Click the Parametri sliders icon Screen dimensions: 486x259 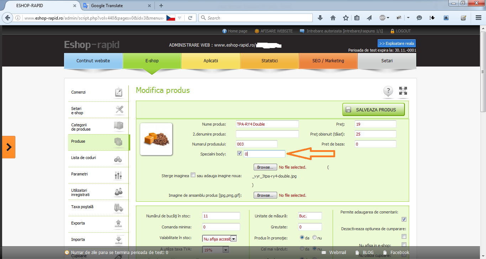point(118,175)
